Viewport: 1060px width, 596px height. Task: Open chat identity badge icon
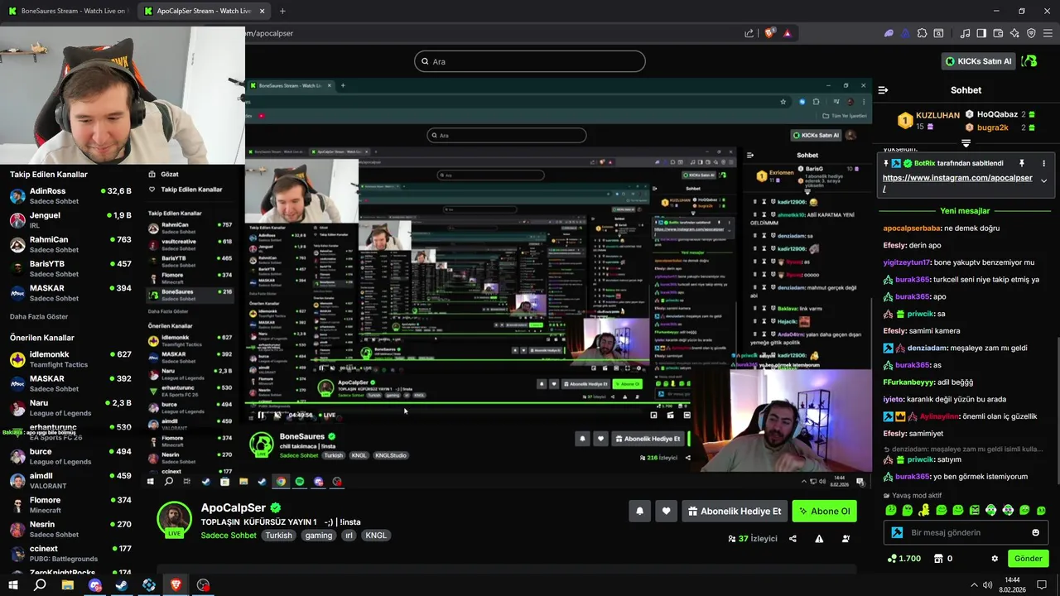[x=897, y=532]
